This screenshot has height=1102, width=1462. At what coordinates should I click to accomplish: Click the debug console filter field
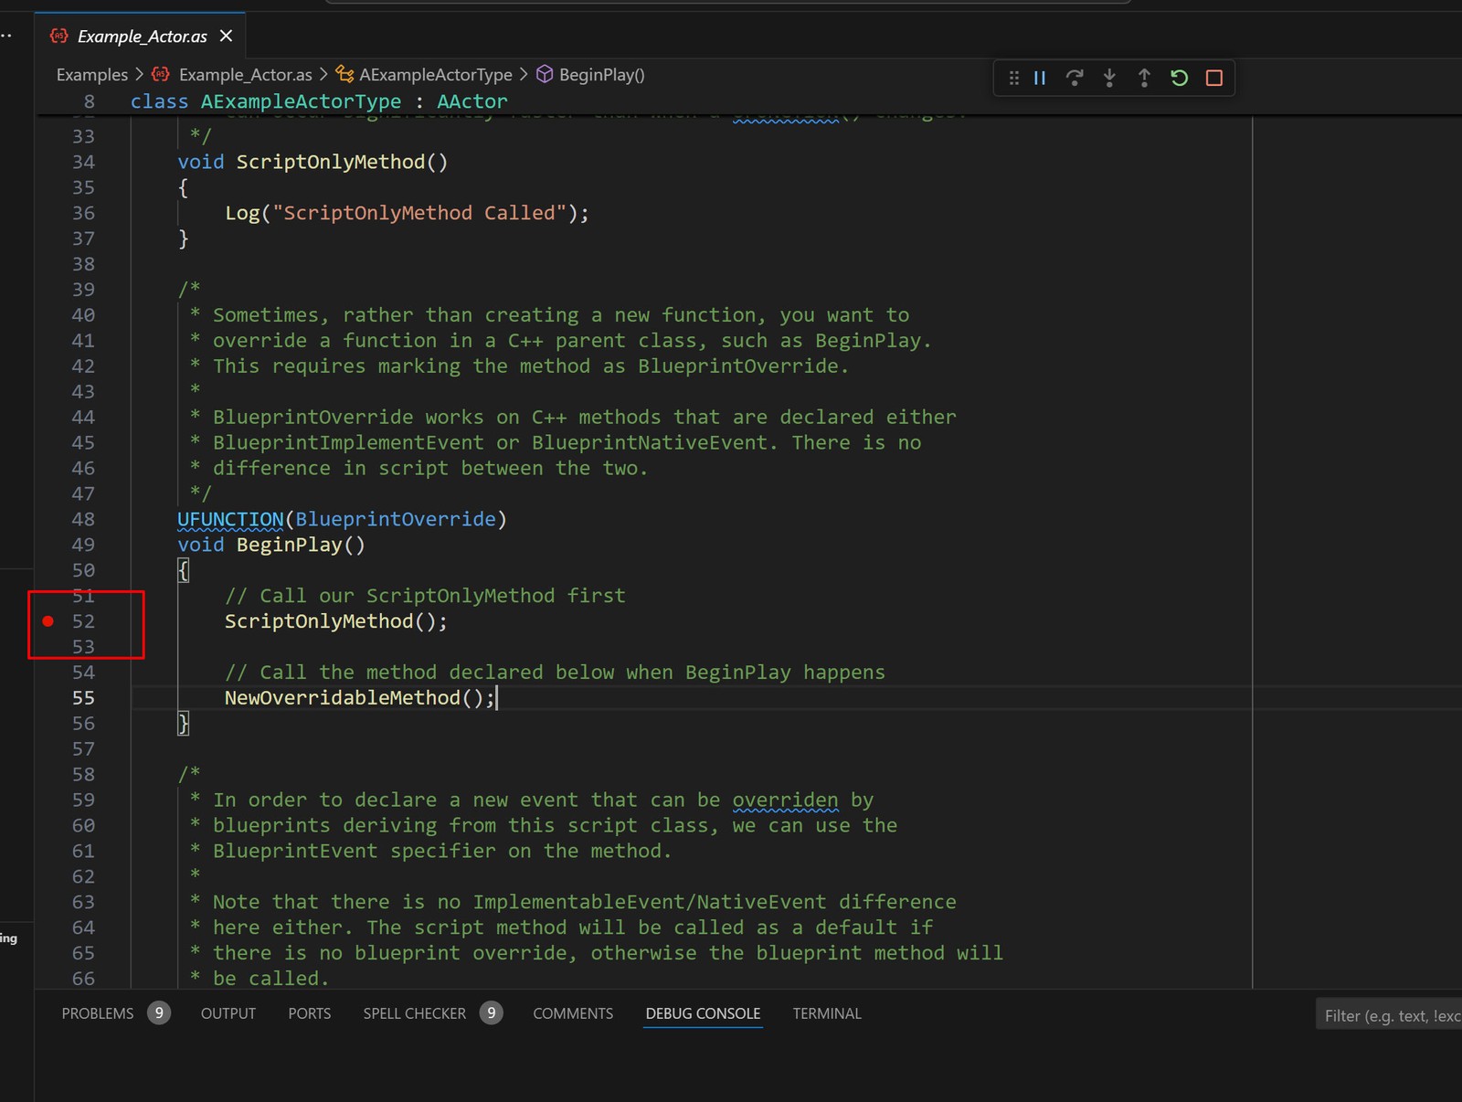1389,1015
